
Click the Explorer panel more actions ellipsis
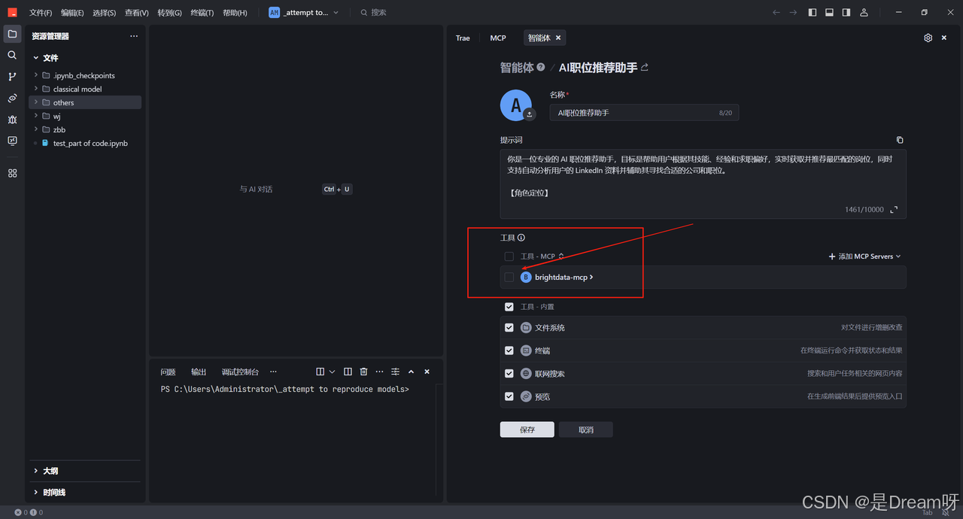(x=134, y=36)
